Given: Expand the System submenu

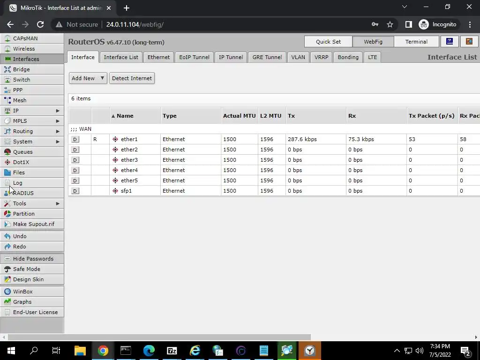Looking at the screenshot, I should pos(58,142).
